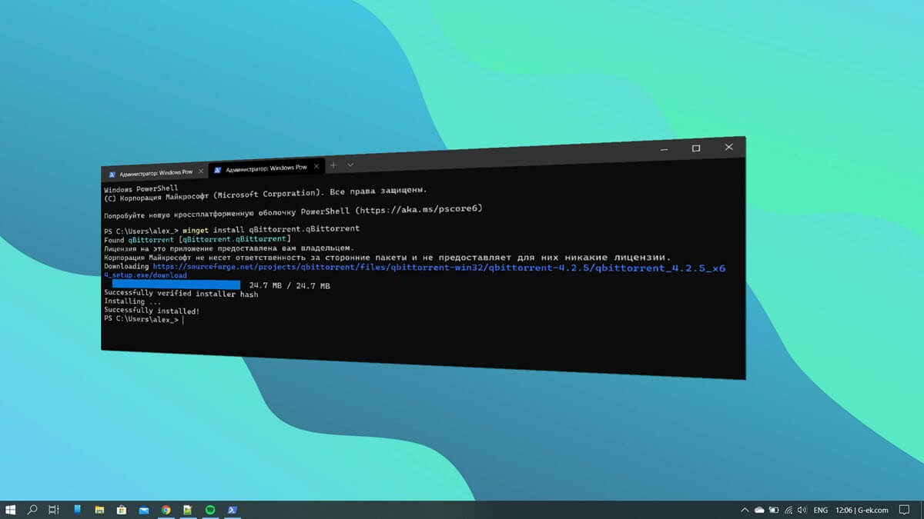This screenshot has height=519, width=924.
Task: Click the last PS C:\Users\alex_> prompt
Action: click(x=142, y=318)
